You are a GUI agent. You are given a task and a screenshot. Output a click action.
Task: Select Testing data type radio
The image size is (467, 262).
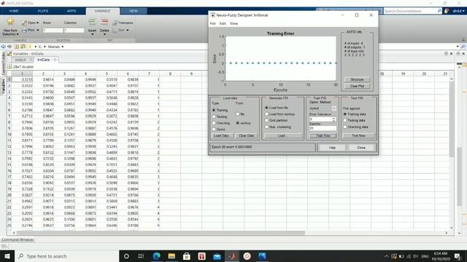214,116
